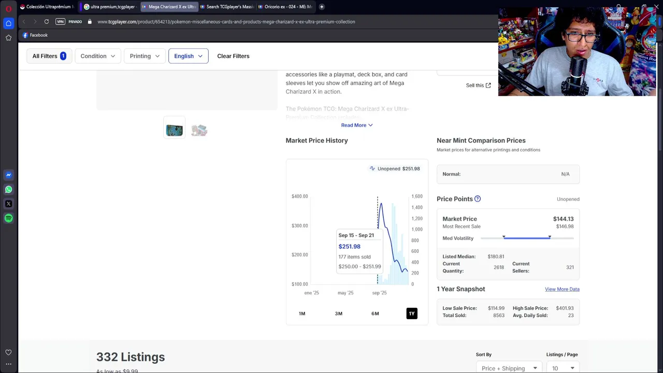Click the Current Sellers value 321

(570, 267)
